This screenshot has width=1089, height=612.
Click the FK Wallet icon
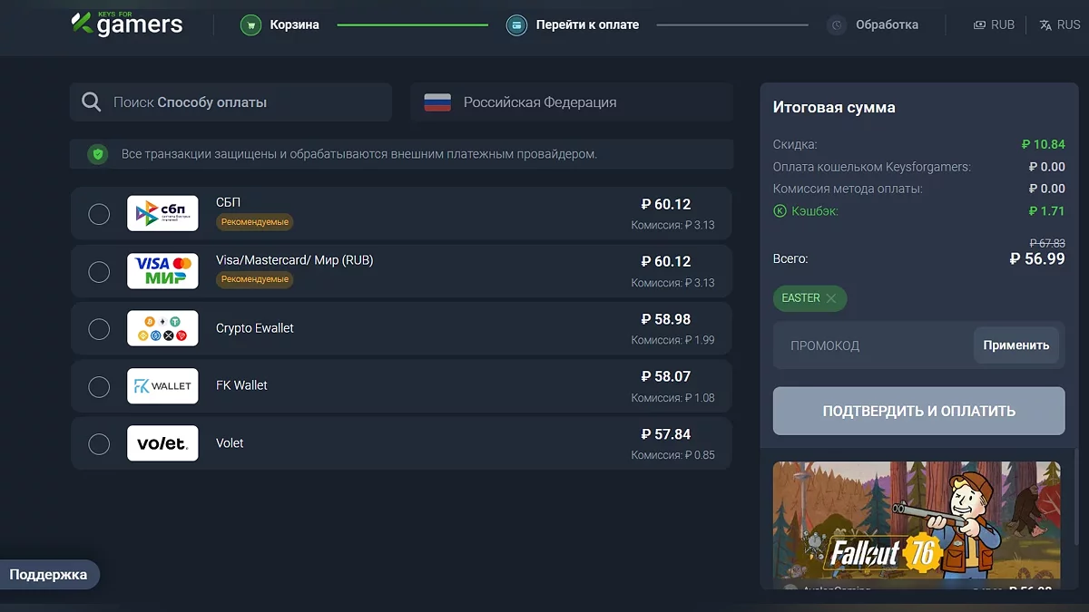(162, 385)
